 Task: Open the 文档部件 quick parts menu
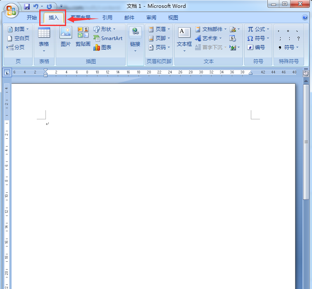tap(211, 29)
